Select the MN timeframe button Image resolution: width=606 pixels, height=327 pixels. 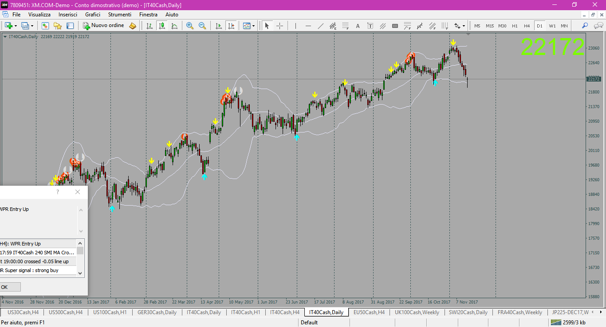(564, 26)
